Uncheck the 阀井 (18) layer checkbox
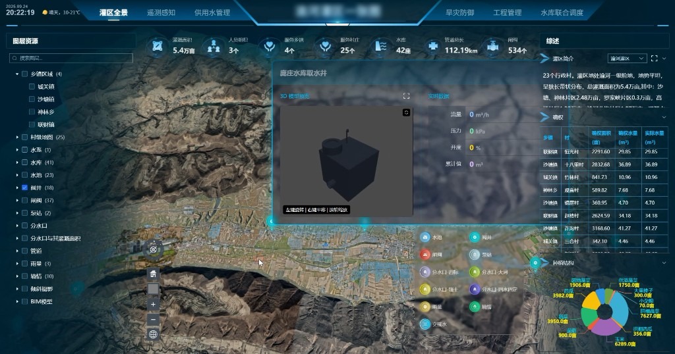 (24, 188)
